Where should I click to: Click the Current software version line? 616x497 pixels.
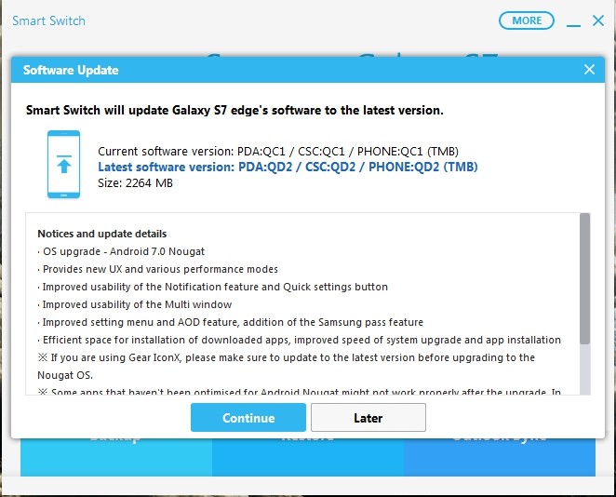click(x=278, y=152)
